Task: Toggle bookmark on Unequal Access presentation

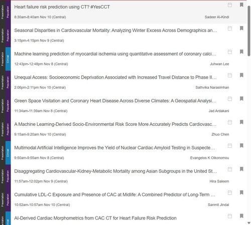Action: tap(241, 75)
